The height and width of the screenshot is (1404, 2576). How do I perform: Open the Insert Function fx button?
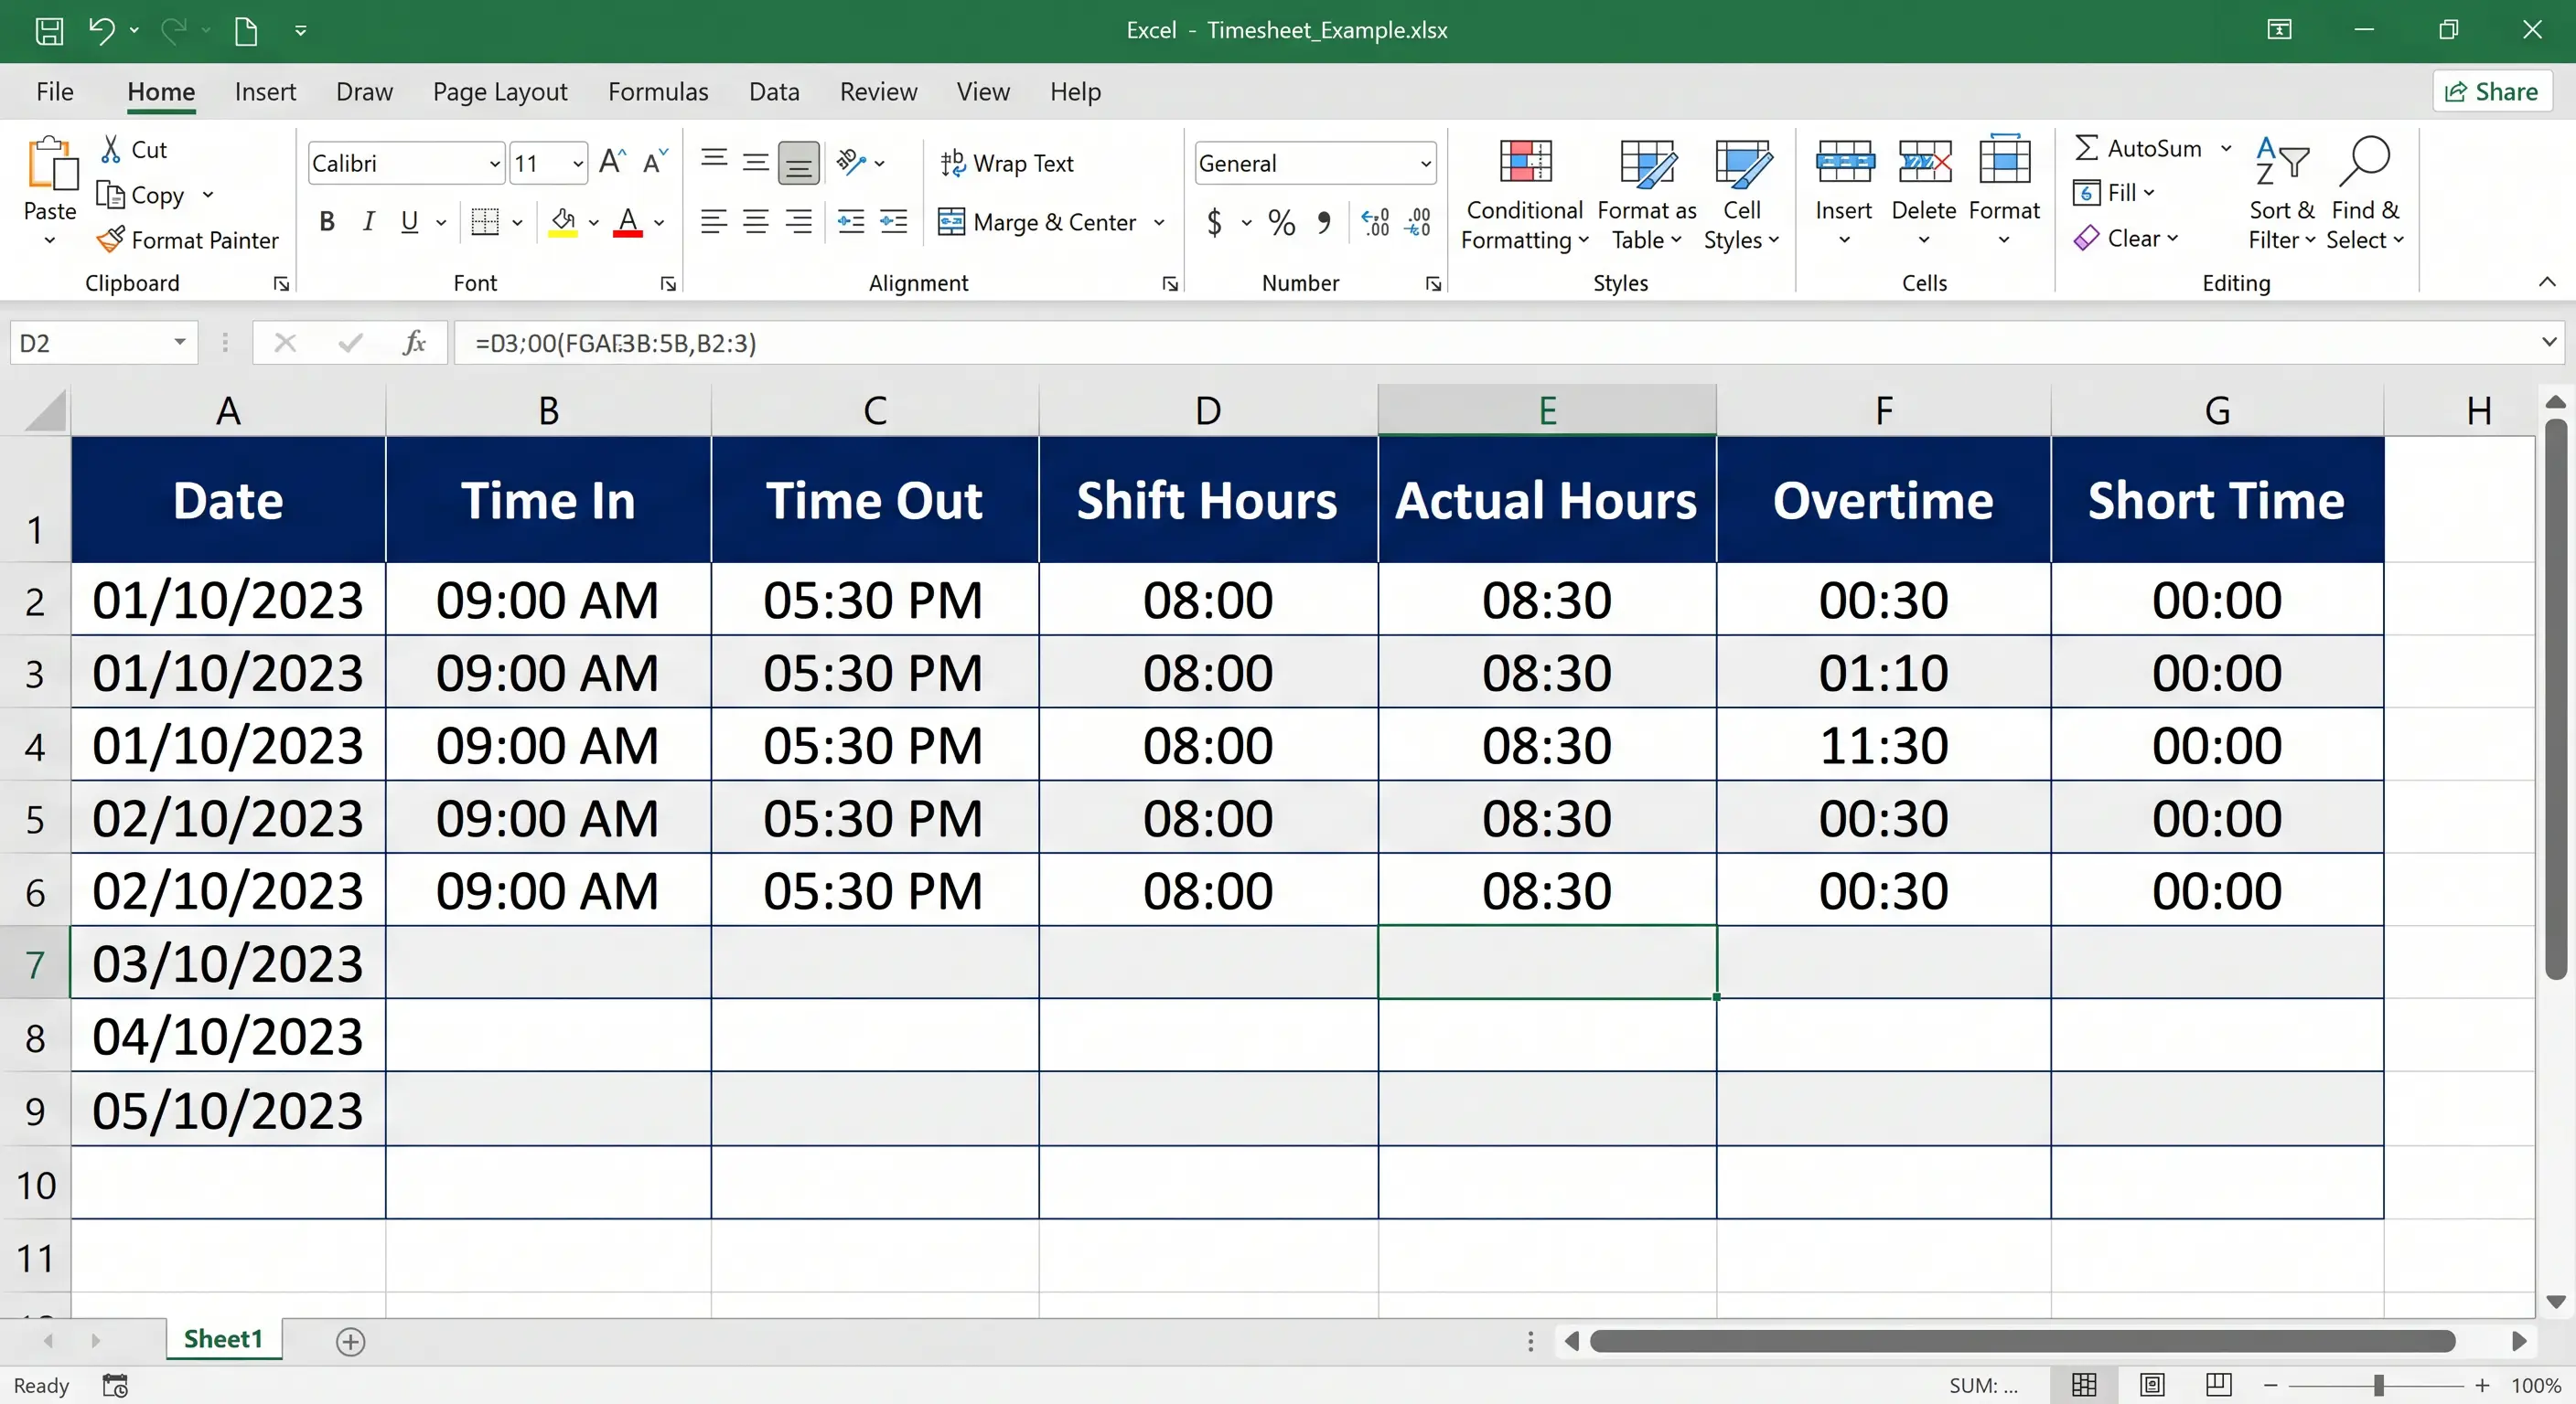414,343
